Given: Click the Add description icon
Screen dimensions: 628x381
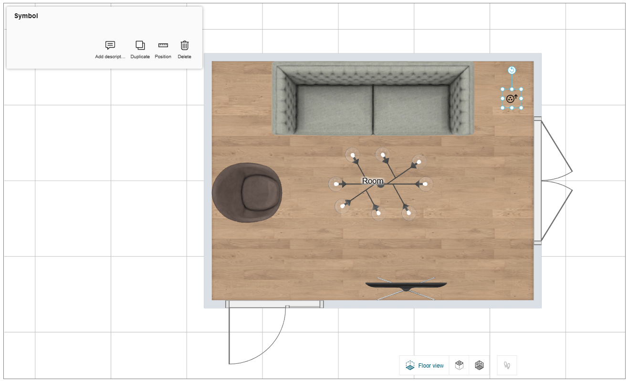Looking at the screenshot, I should pos(110,46).
